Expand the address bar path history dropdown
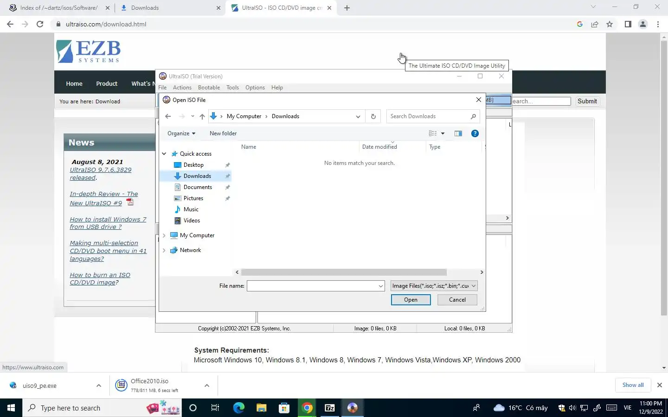 point(358,116)
